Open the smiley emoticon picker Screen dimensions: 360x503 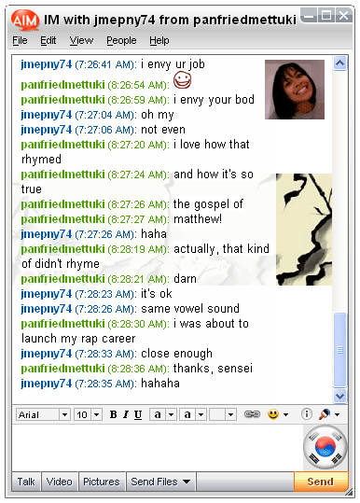pyautogui.click(x=273, y=414)
